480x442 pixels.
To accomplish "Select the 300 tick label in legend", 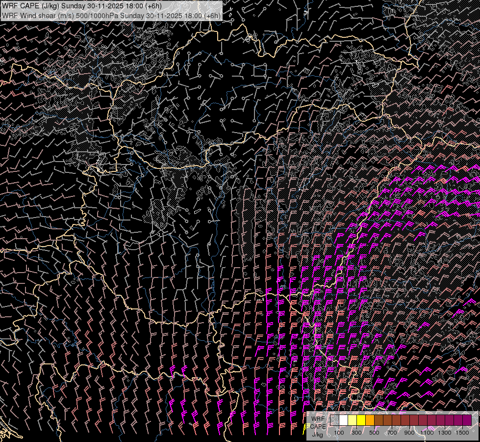I will pyautogui.click(x=357, y=433).
